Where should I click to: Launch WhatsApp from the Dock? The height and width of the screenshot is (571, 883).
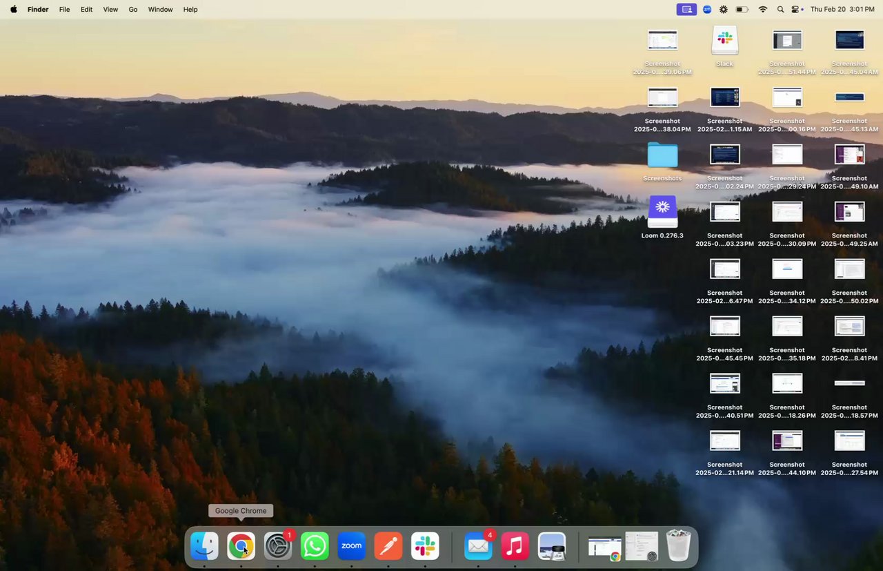coord(315,546)
